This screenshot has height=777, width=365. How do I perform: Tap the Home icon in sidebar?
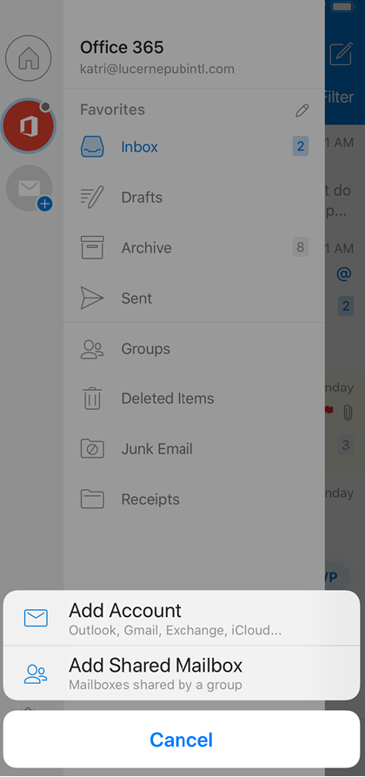(x=28, y=58)
